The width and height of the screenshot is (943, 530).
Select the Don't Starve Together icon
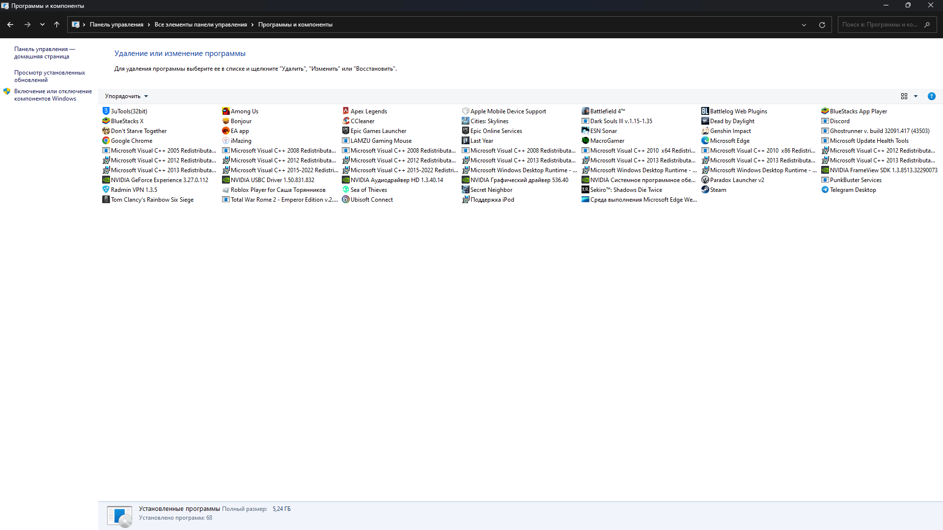pos(106,131)
